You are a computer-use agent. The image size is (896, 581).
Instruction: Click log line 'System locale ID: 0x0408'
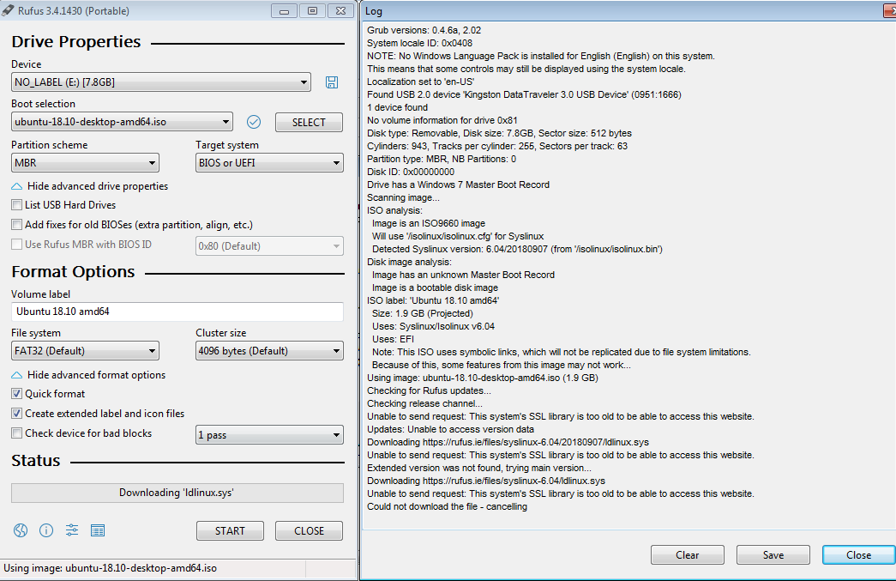[x=419, y=44]
